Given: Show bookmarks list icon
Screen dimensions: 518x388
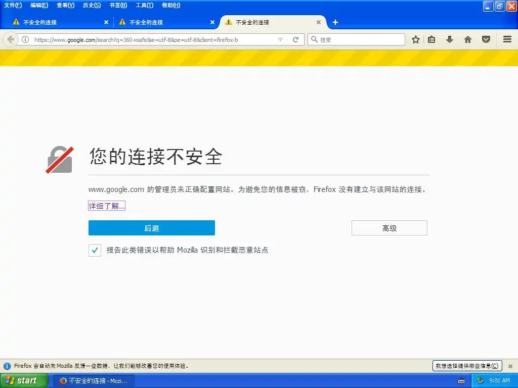Looking at the screenshot, I should pyautogui.click(x=431, y=39).
